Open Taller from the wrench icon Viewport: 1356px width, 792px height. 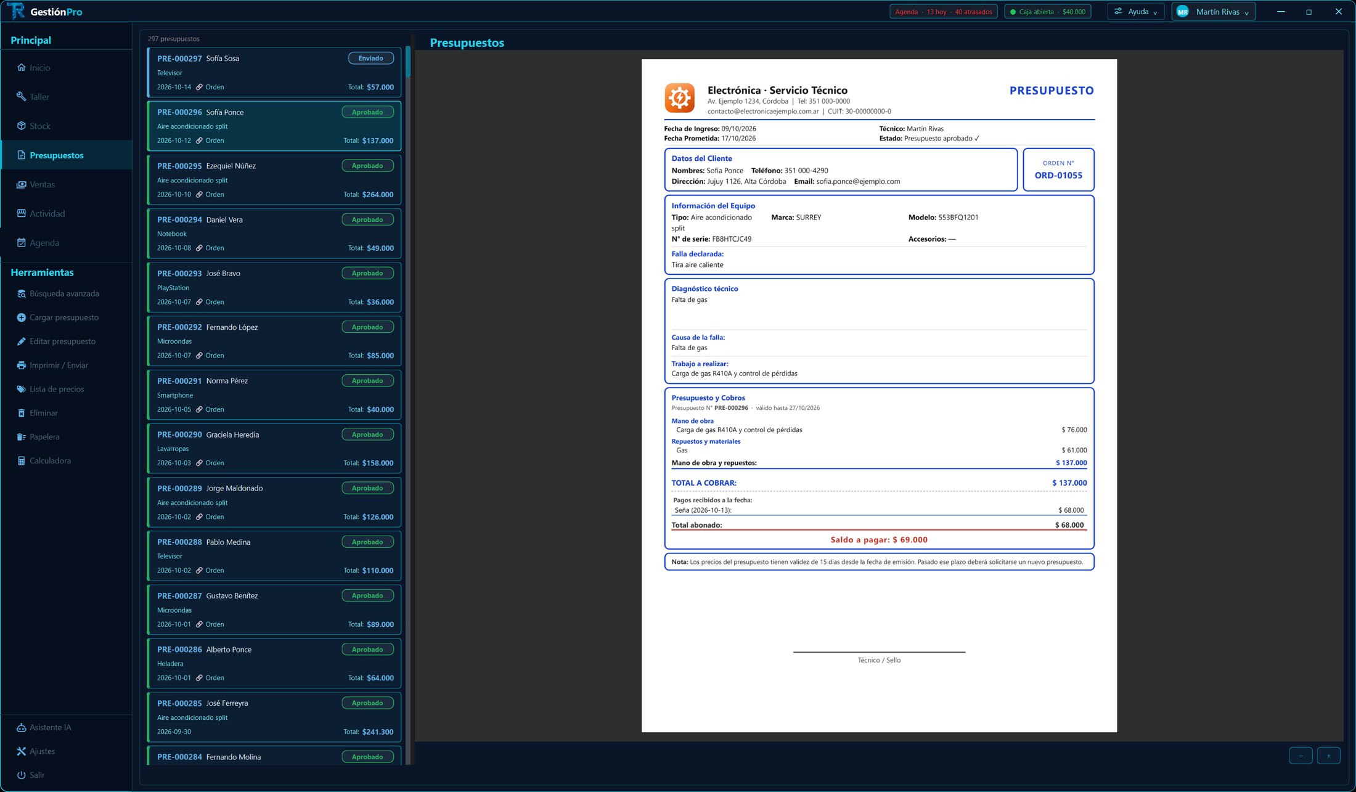21,97
